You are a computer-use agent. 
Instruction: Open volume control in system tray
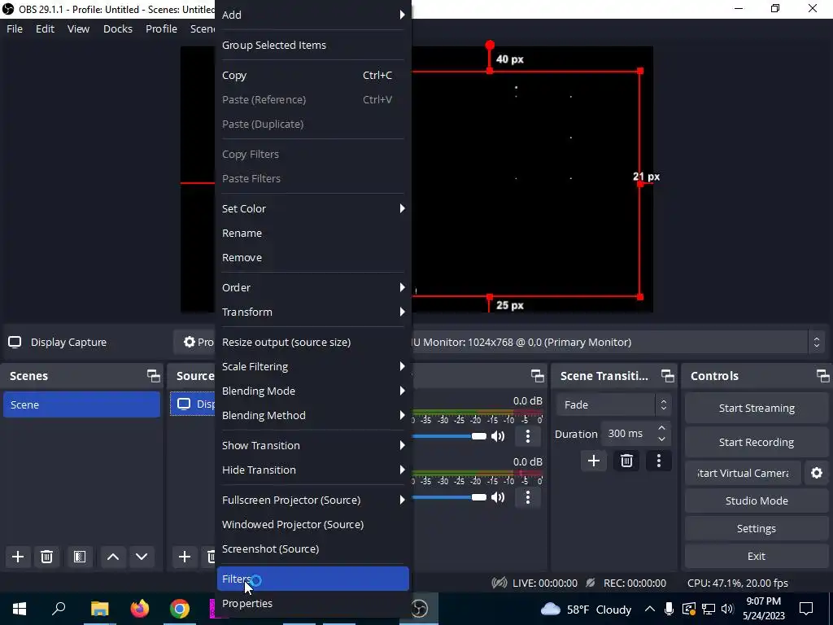click(x=728, y=609)
